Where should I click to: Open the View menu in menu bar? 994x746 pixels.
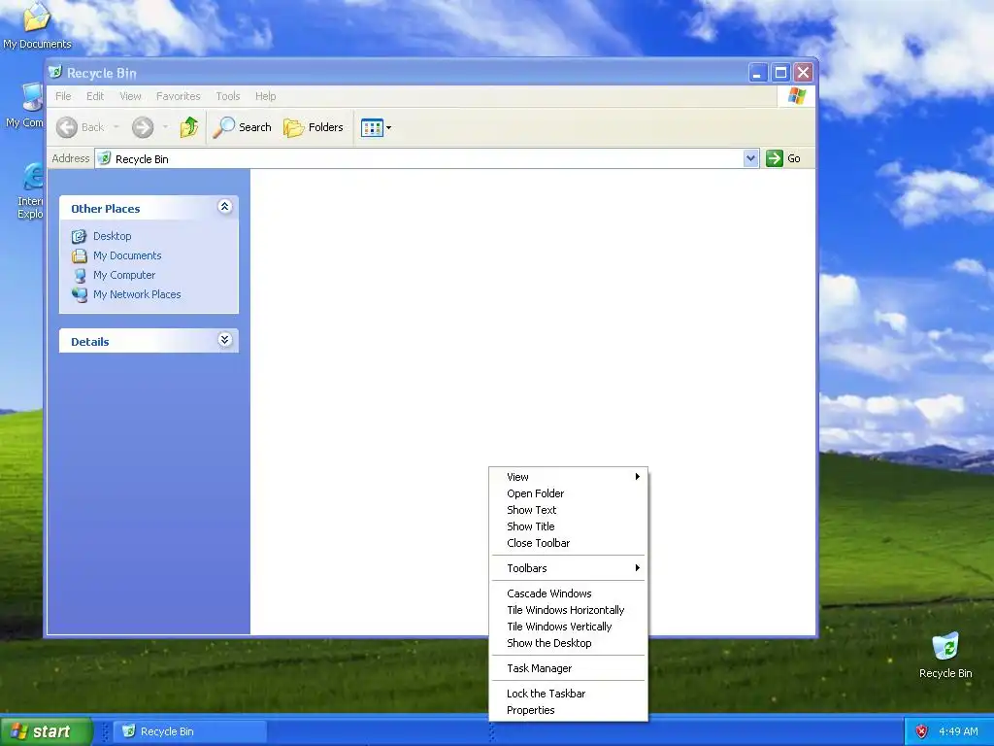[x=131, y=96]
